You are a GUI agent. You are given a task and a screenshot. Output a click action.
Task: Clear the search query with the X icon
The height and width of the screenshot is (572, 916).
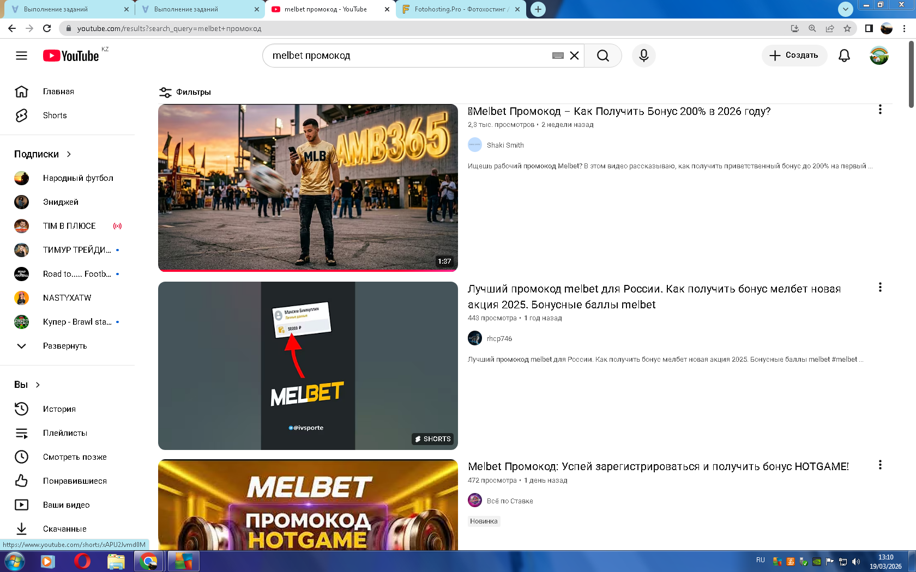[x=574, y=56]
